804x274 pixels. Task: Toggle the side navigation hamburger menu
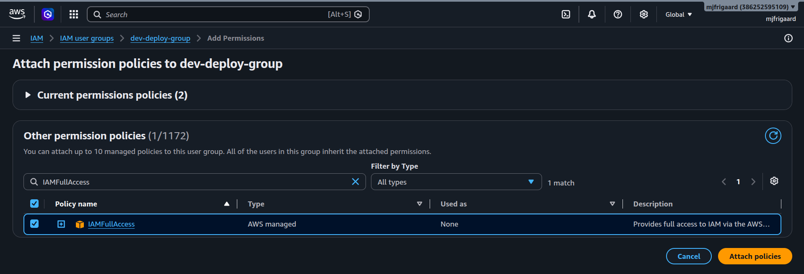[16, 38]
